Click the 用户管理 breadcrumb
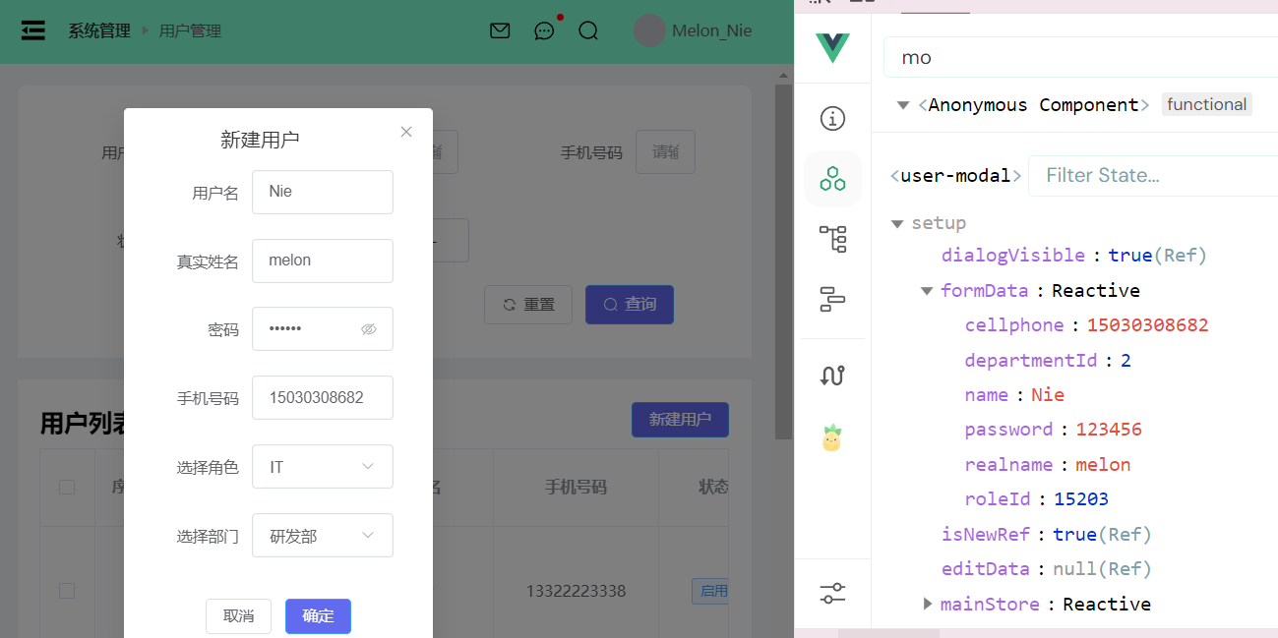This screenshot has height=638, width=1278. tap(190, 30)
